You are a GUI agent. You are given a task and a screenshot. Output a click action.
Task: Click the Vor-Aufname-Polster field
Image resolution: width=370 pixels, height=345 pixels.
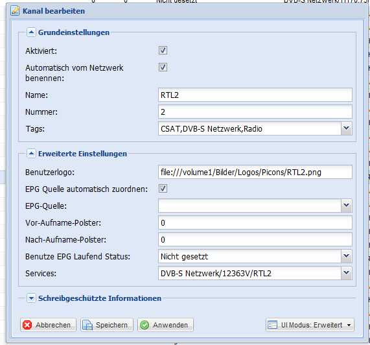[255, 222]
